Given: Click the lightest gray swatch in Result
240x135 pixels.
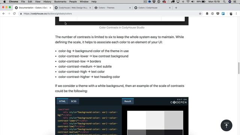Looking at the screenshot, I should (155, 120).
